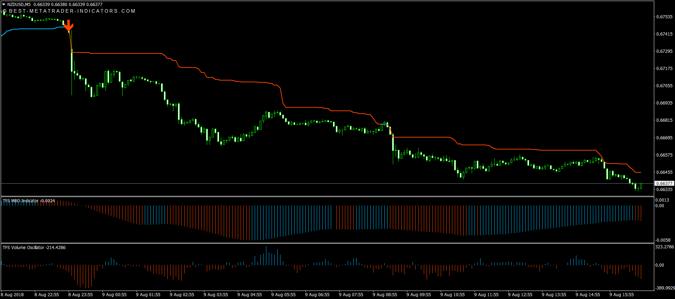Select the 8 Aug 23:55 time label
This screenshot has height=299, width=675.
[x=80, y=295]
